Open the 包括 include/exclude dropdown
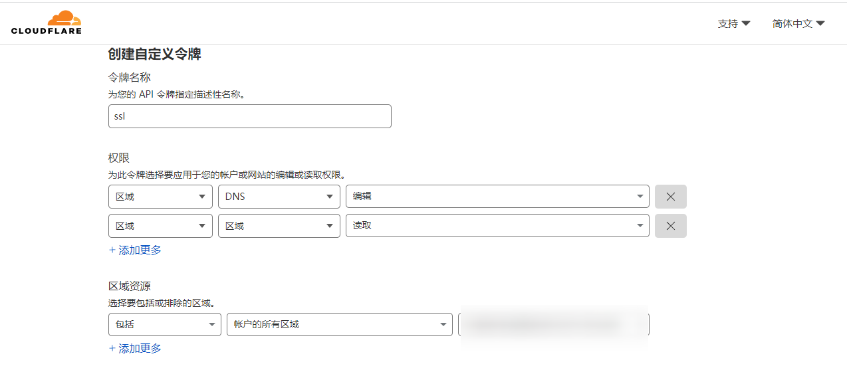This screenshot has width=847, height=370. point(164,324)
